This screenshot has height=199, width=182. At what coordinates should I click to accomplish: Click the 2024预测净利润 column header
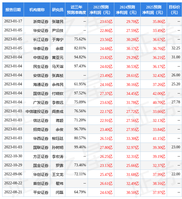click(x=127, y=10)
